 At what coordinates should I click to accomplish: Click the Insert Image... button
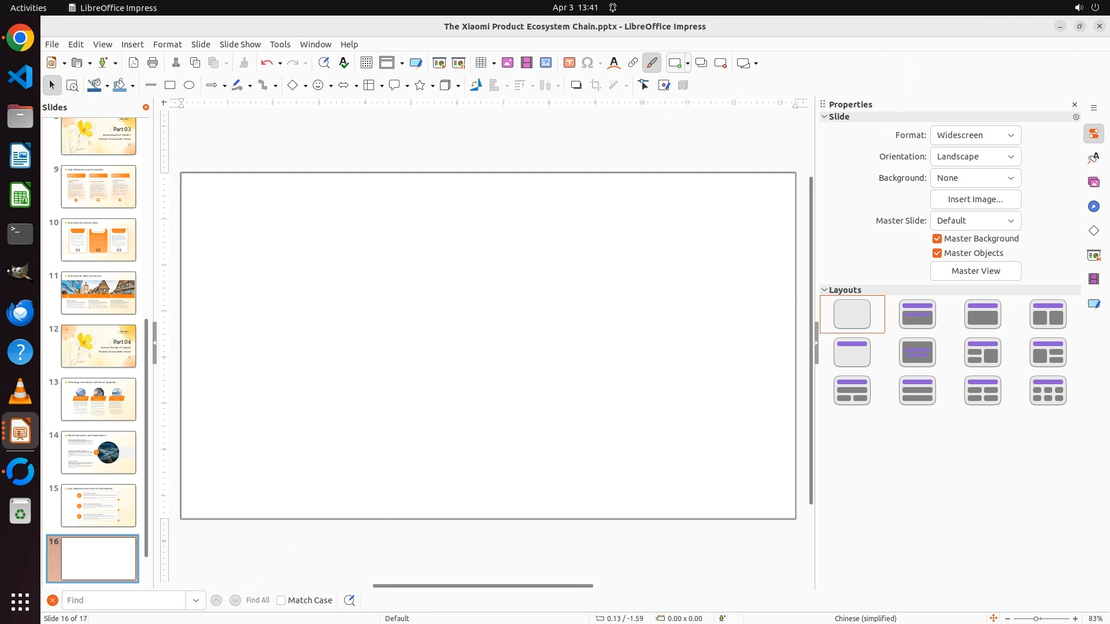(976, 199)
